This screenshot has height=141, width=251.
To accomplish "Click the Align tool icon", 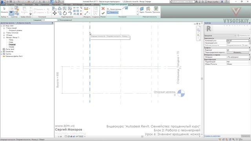I will [x=55, y=9].
